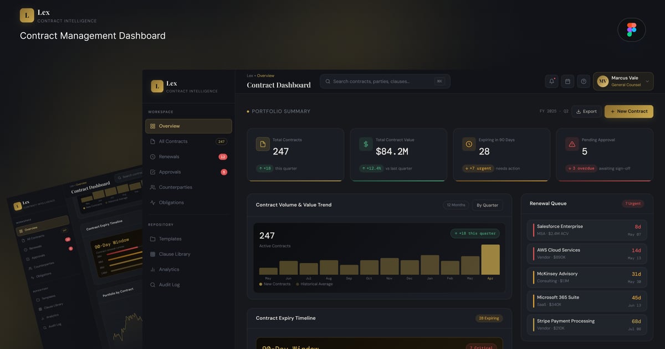Click the All Contracts file icon
This screenshot has height=349, width=665.
click(x=153, y=141)
